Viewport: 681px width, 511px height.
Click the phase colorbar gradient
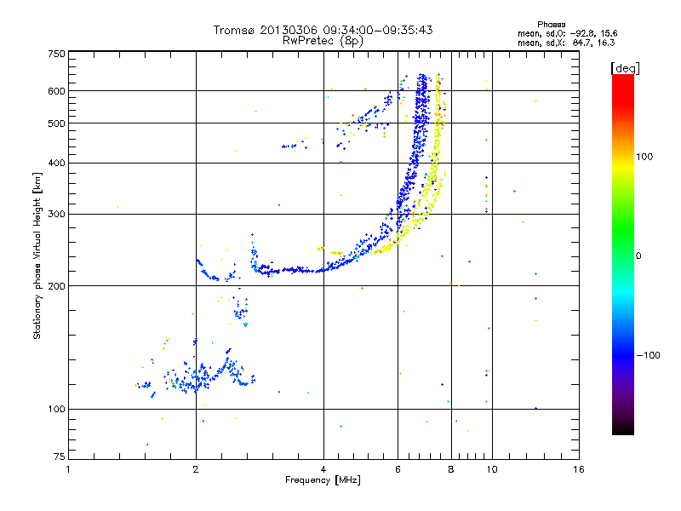coord(623,255)
